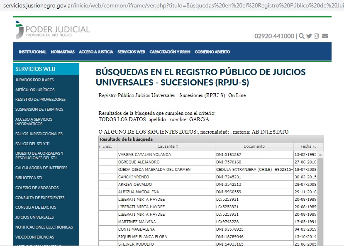The height and width of the screenshot is (246, 344).
Task: Open the site search magnifier icon
Action: 302,36
